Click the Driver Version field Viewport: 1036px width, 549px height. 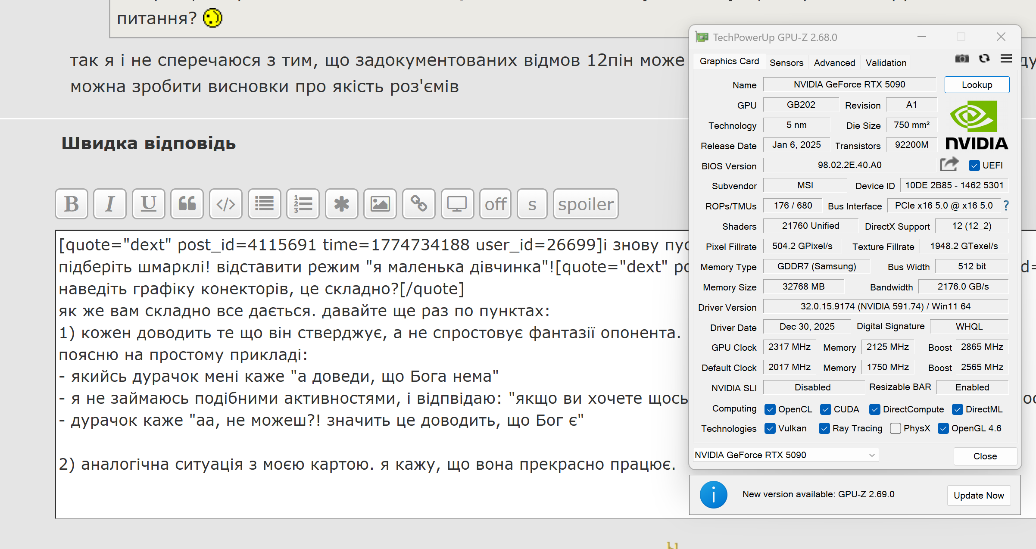[x=886, y=306]
